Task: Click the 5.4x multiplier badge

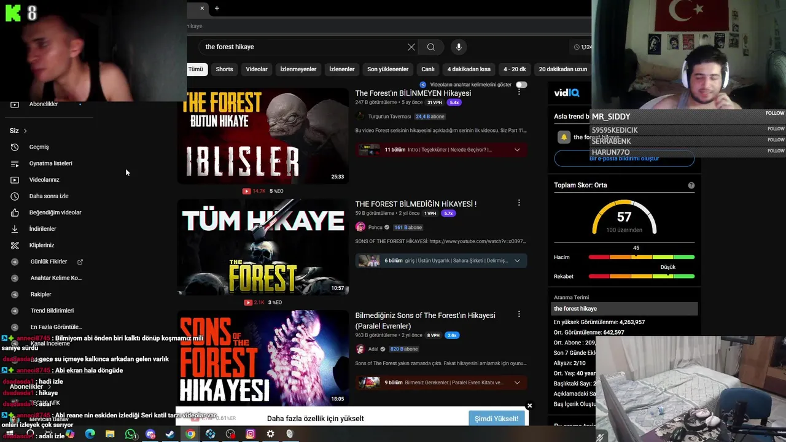Action: tap(454, 103)
